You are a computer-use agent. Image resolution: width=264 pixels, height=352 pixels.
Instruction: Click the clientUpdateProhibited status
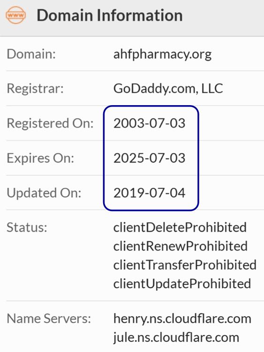click(x=182, y=284)
